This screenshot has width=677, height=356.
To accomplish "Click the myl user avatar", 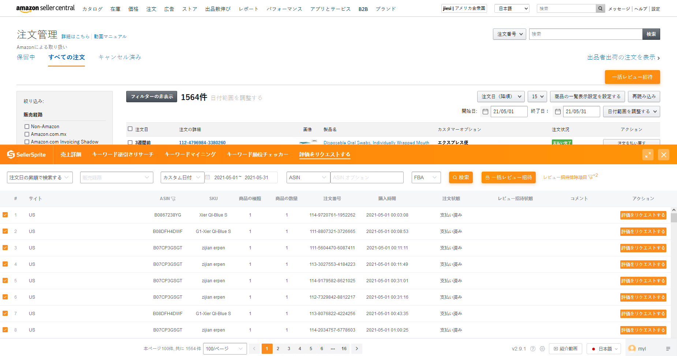I will tap(632, 348).
